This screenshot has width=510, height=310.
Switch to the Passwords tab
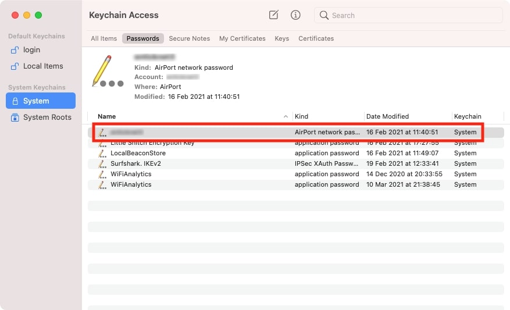pos(143,38)
